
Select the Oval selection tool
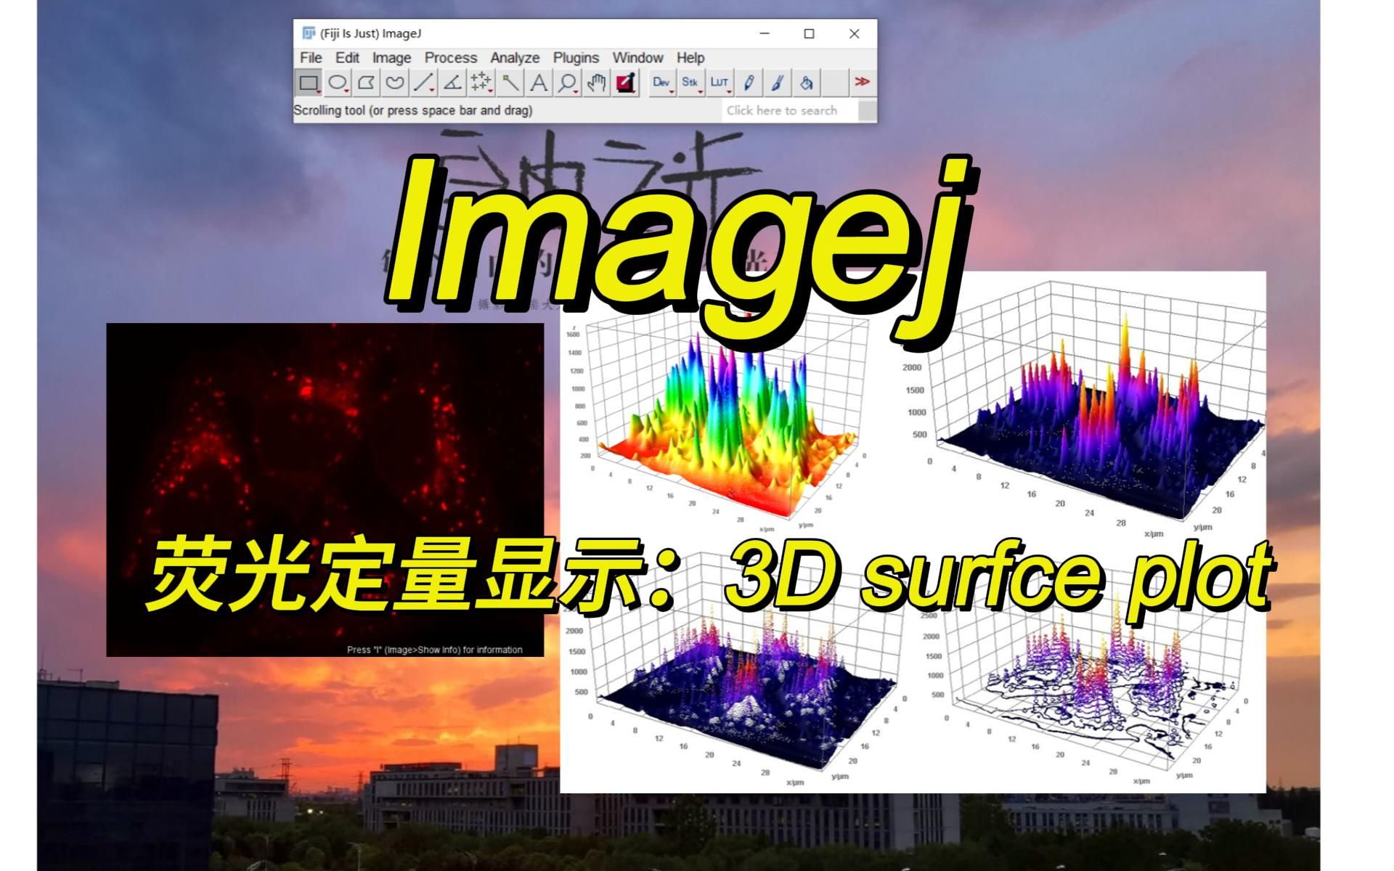click(337, 83)
